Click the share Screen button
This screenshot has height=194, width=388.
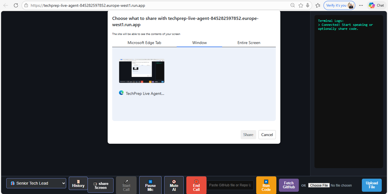point(101,185)
